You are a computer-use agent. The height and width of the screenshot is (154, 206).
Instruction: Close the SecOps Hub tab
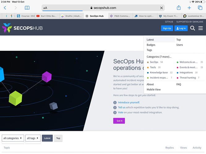pos(87,16)
